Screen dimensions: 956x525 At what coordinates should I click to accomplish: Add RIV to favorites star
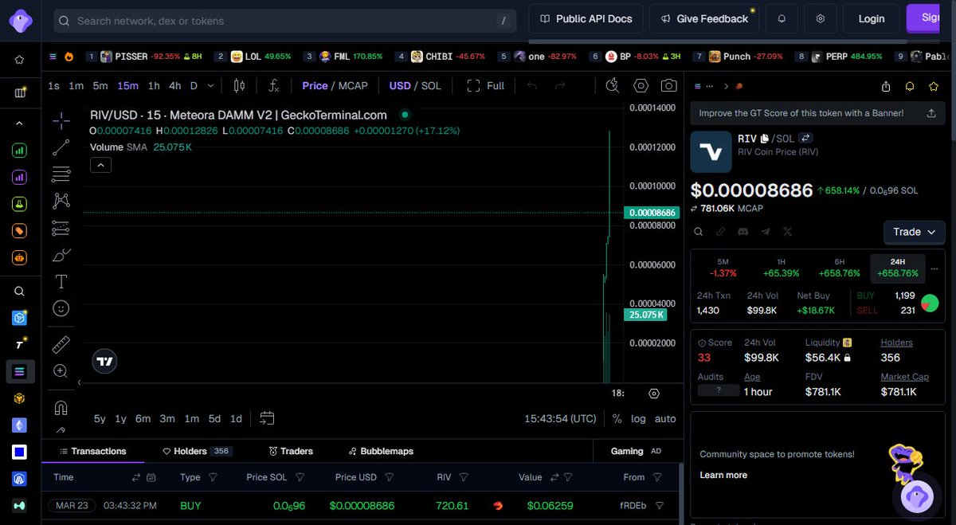(933, 86)
